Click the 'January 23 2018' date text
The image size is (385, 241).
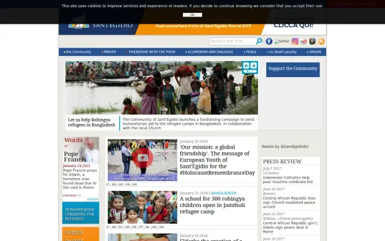tap(194, 193)
